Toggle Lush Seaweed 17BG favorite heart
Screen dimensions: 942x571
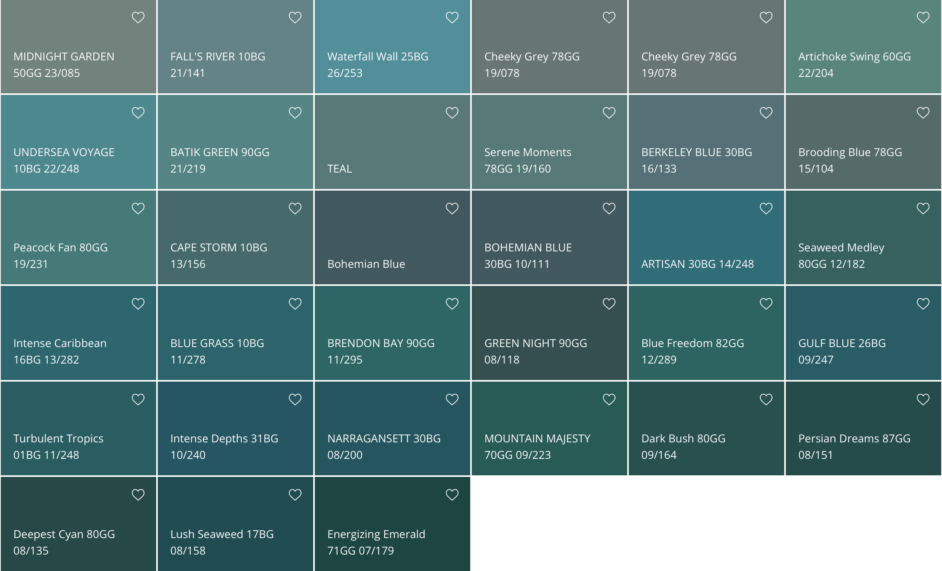(295, 495)
